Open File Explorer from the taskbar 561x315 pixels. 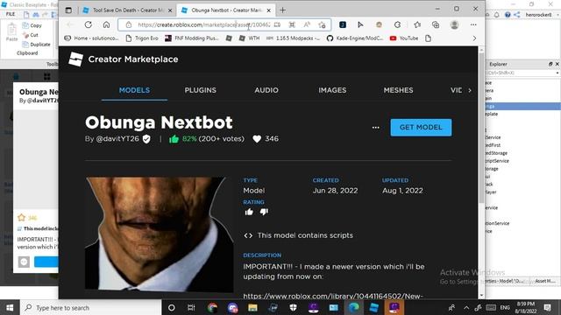252,307
